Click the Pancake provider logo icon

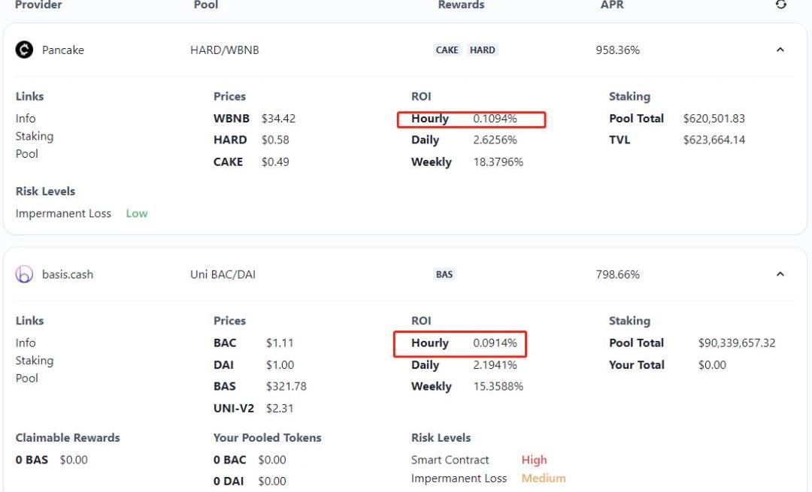click(x=24, y=50)
